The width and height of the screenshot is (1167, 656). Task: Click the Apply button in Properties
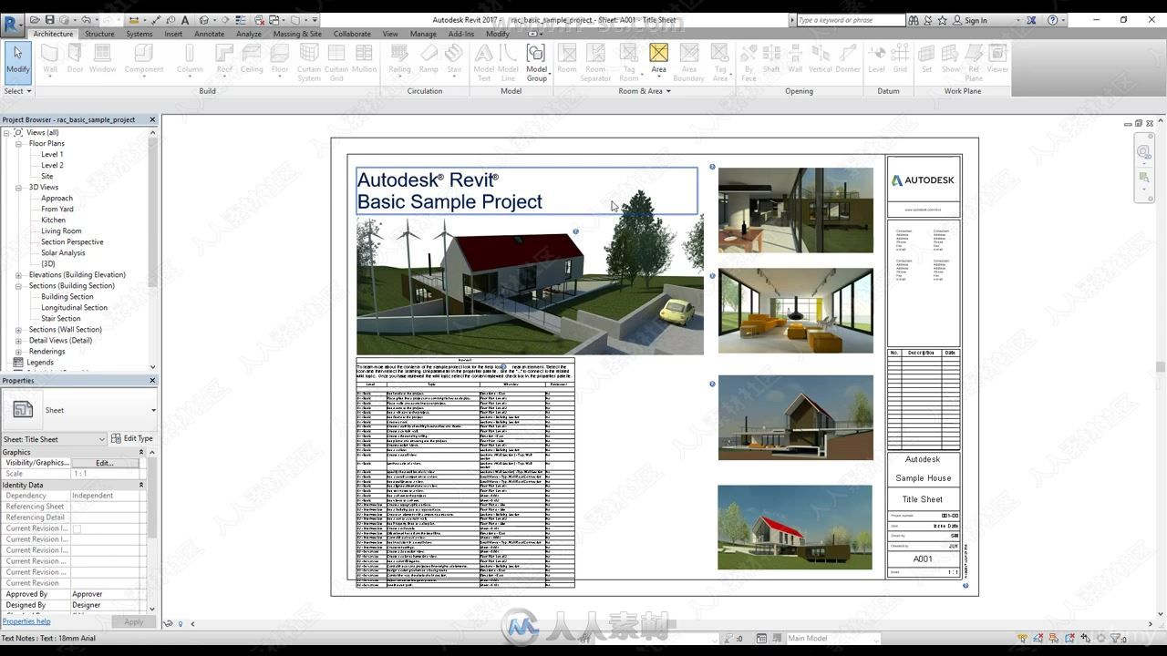tap(134, 621)
